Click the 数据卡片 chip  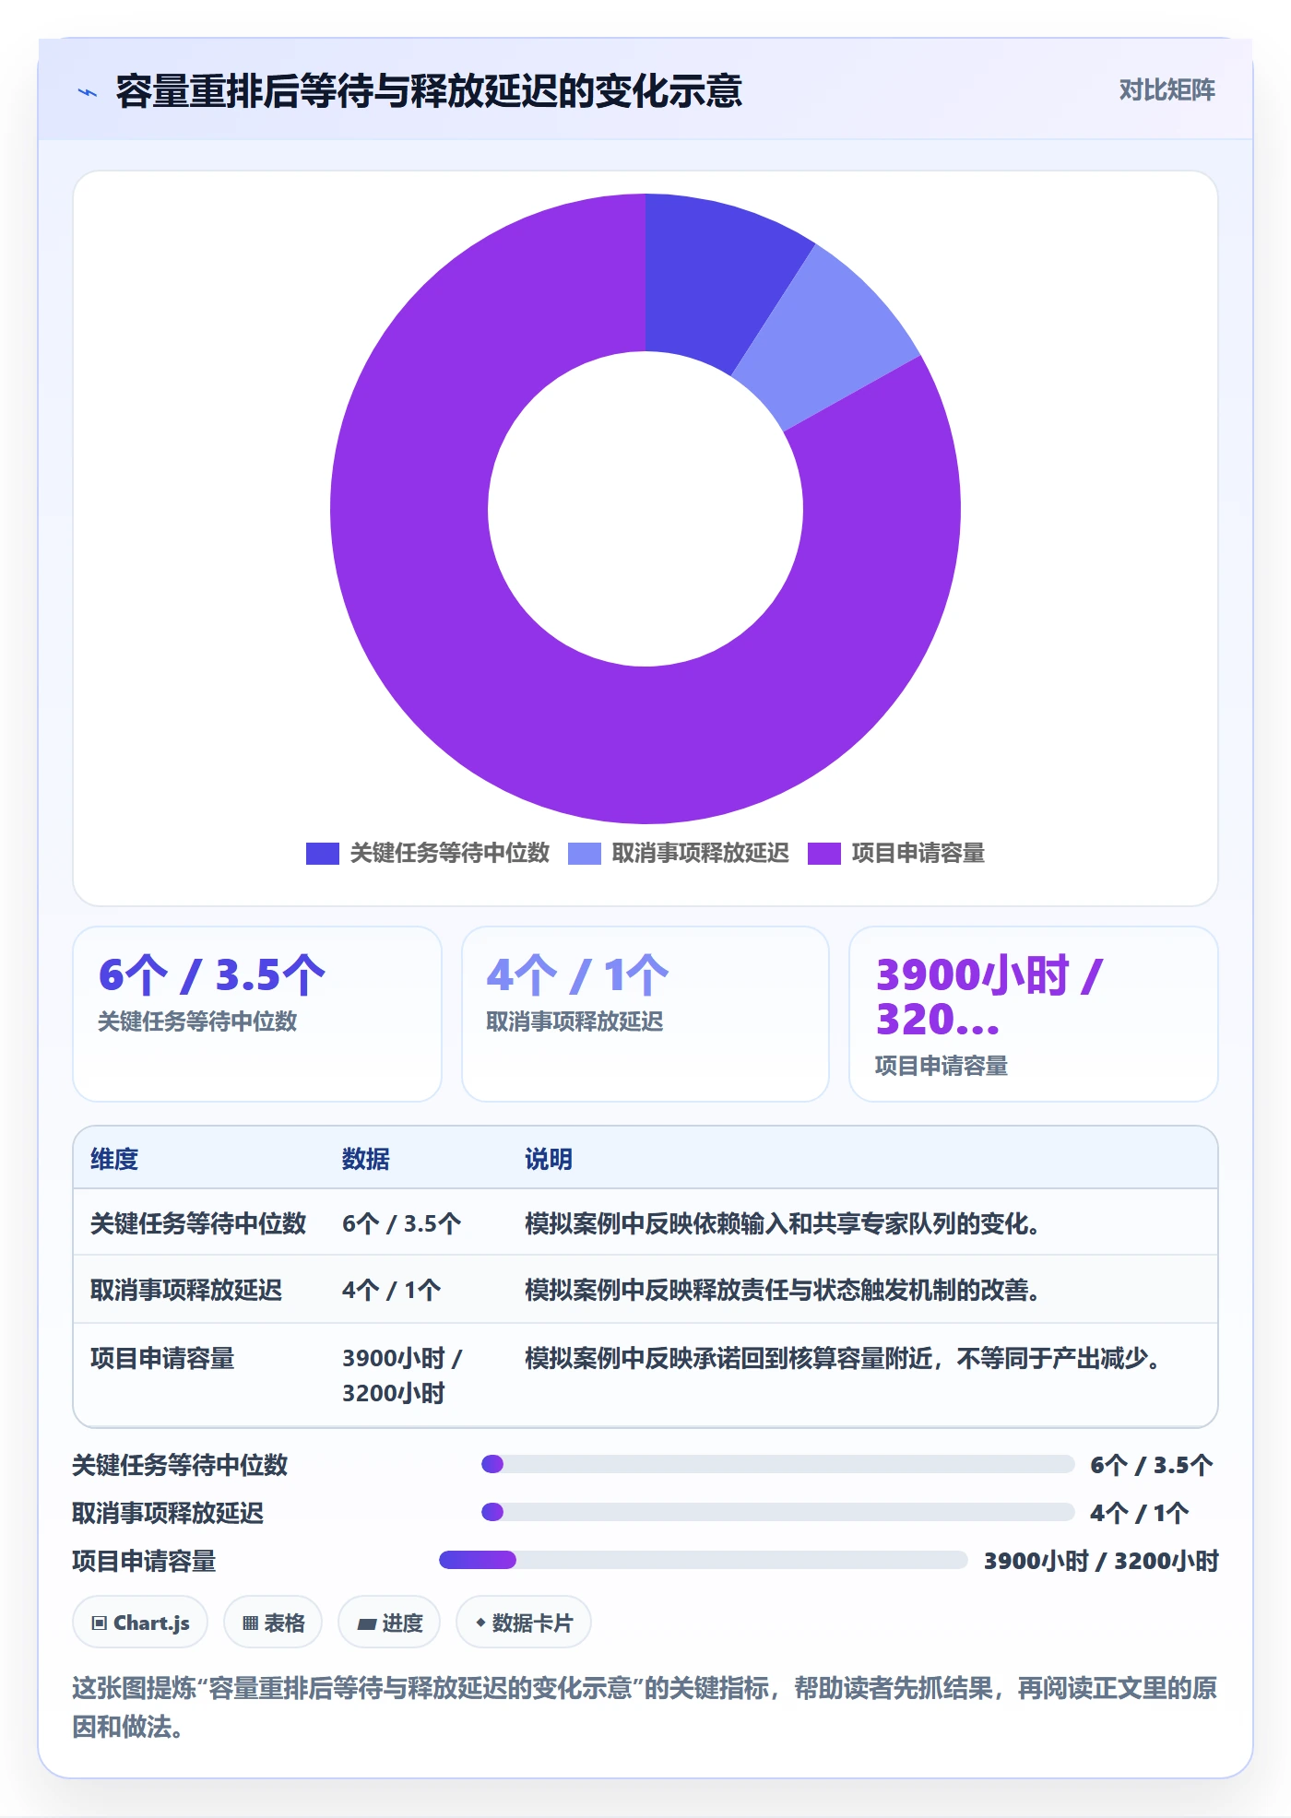(524, 1623)
